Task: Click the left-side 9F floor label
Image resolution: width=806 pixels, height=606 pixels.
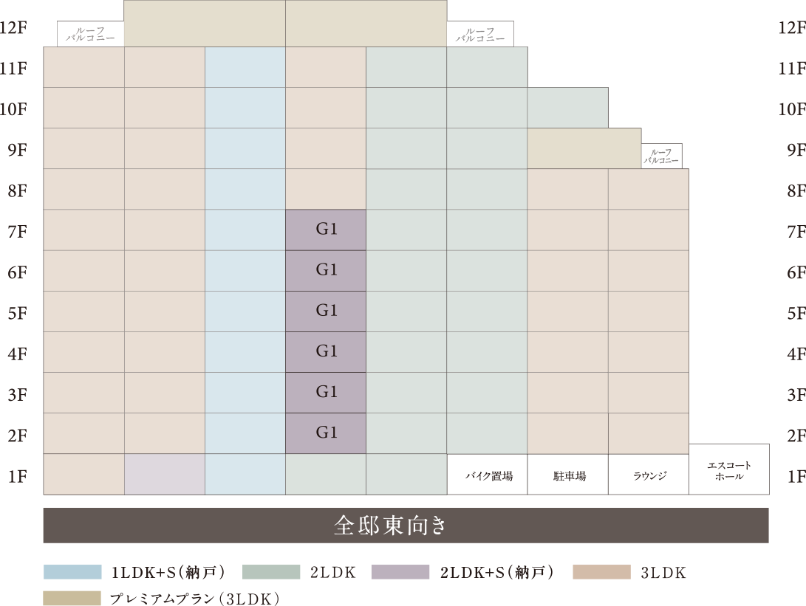Action: pos(17,150)
